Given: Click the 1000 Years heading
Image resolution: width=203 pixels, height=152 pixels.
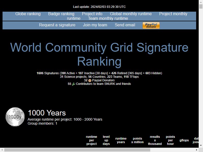Looking at the screenshot, I should [47, 113].
